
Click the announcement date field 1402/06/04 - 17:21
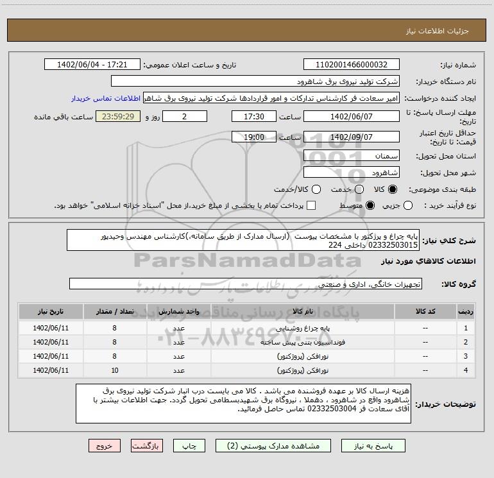92,64
